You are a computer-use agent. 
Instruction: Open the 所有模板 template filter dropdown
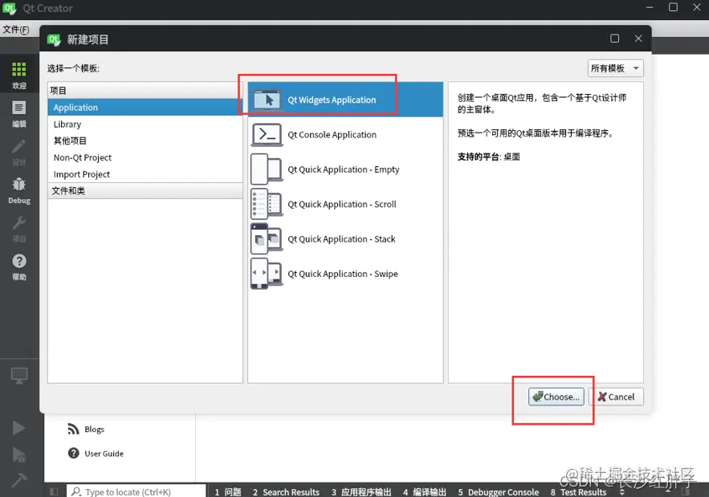tap(615, 68)
